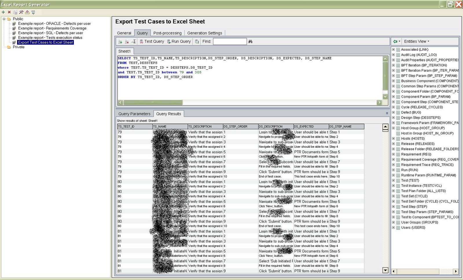Open the Generation Settings tab
Image resolution: width=463 pixels, height=280 pixels.
click(205, 33)
